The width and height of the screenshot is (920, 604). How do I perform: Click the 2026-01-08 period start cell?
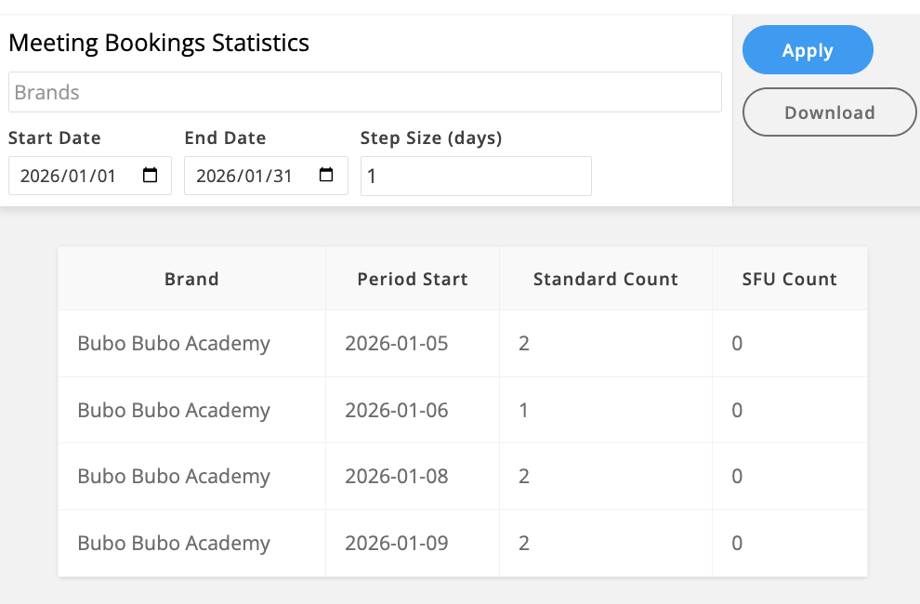coord(397,477)
